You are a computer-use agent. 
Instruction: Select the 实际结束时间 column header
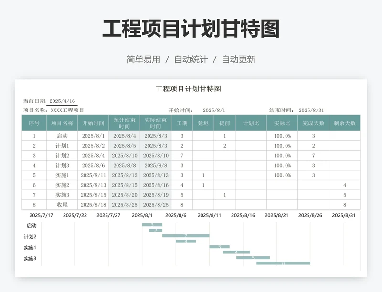click(x=156, y=123)
